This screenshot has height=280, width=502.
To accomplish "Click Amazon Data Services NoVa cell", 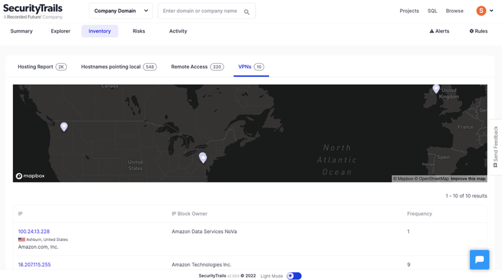I will tap(204, 231).
